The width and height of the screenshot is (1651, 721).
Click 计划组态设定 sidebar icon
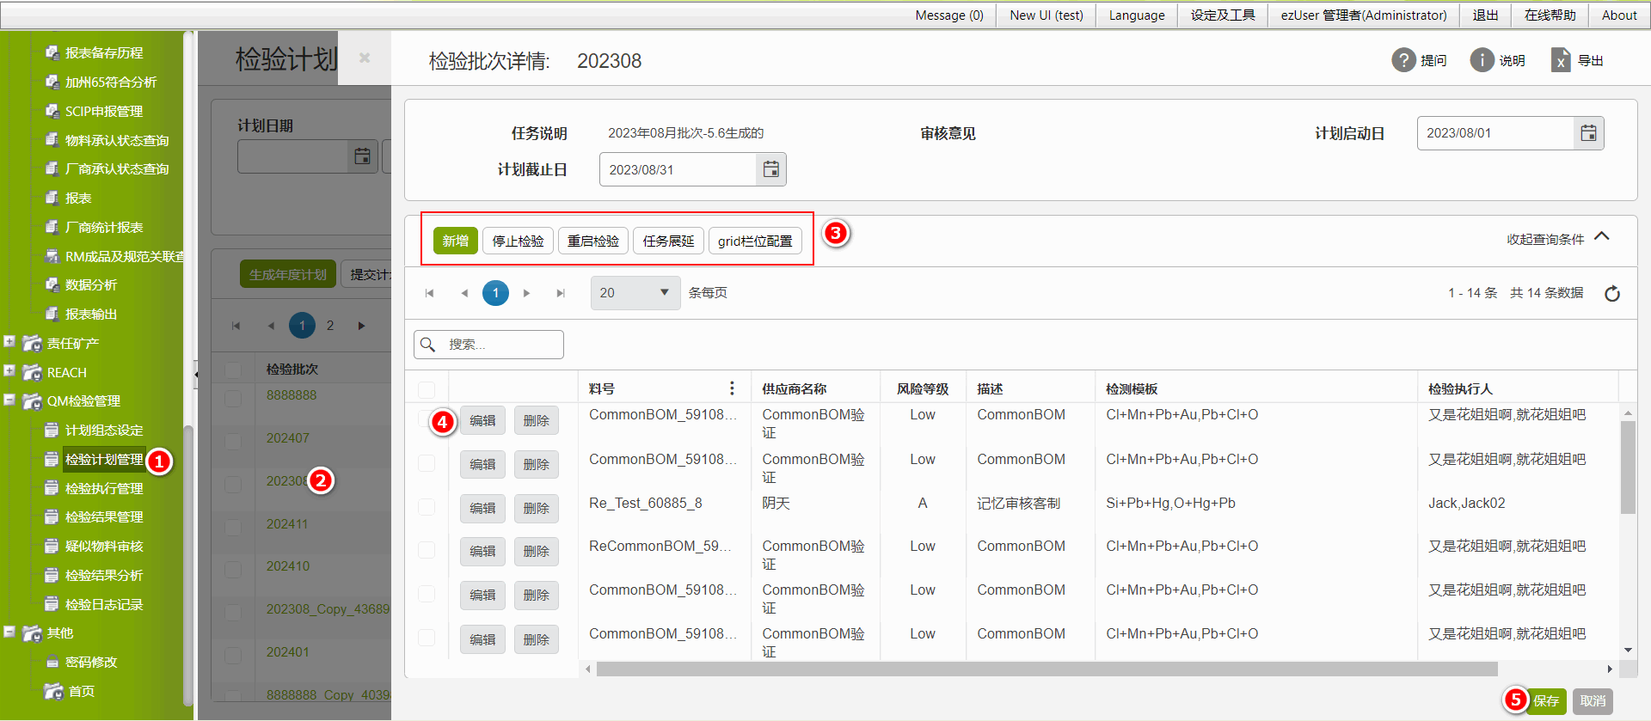[52, 430]
